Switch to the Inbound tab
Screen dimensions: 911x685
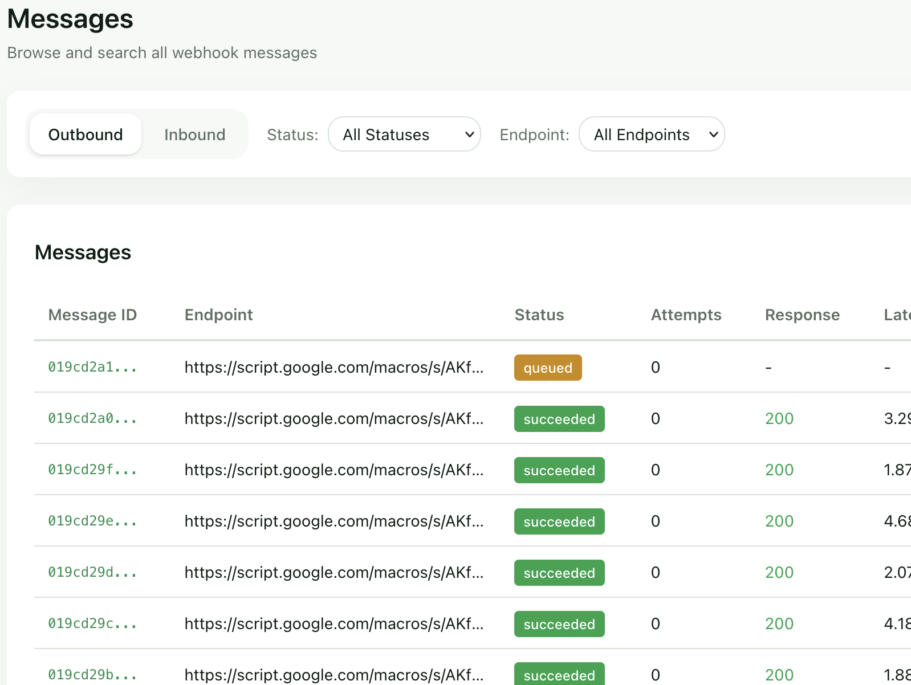(194, 134)
